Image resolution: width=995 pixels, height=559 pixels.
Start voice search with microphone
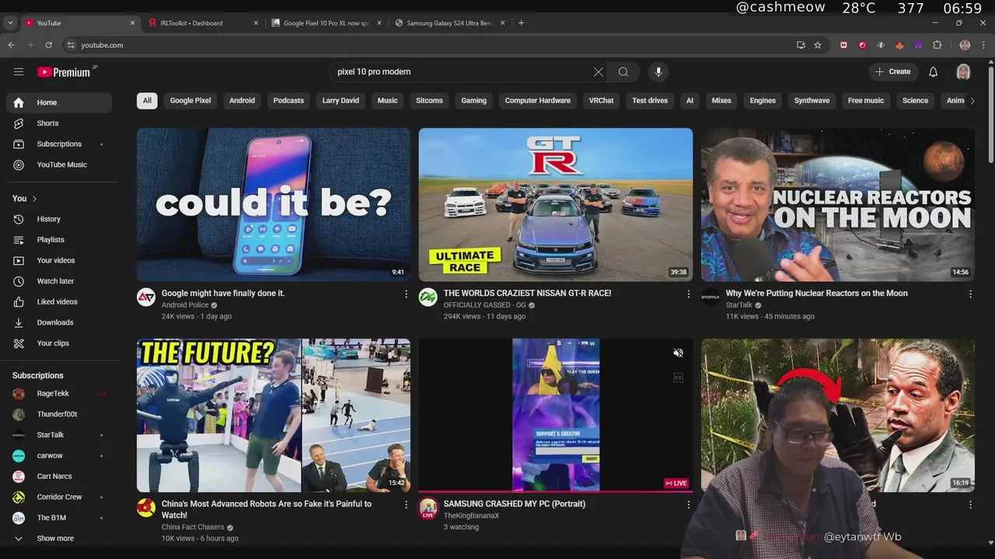pyautogui.click(x=658, y=71)
